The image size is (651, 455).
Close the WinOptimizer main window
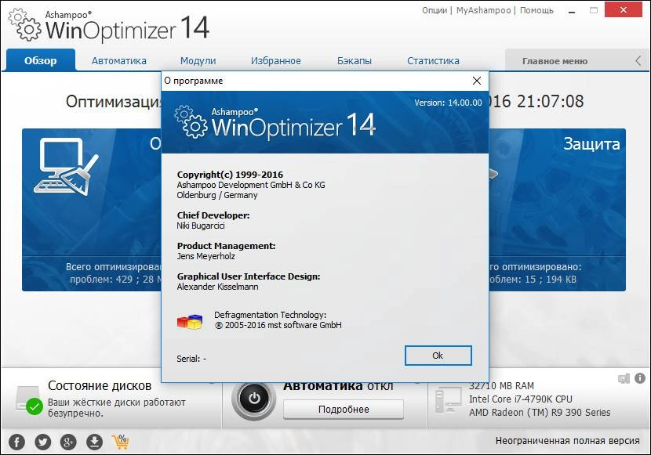(x=624, y=10)
